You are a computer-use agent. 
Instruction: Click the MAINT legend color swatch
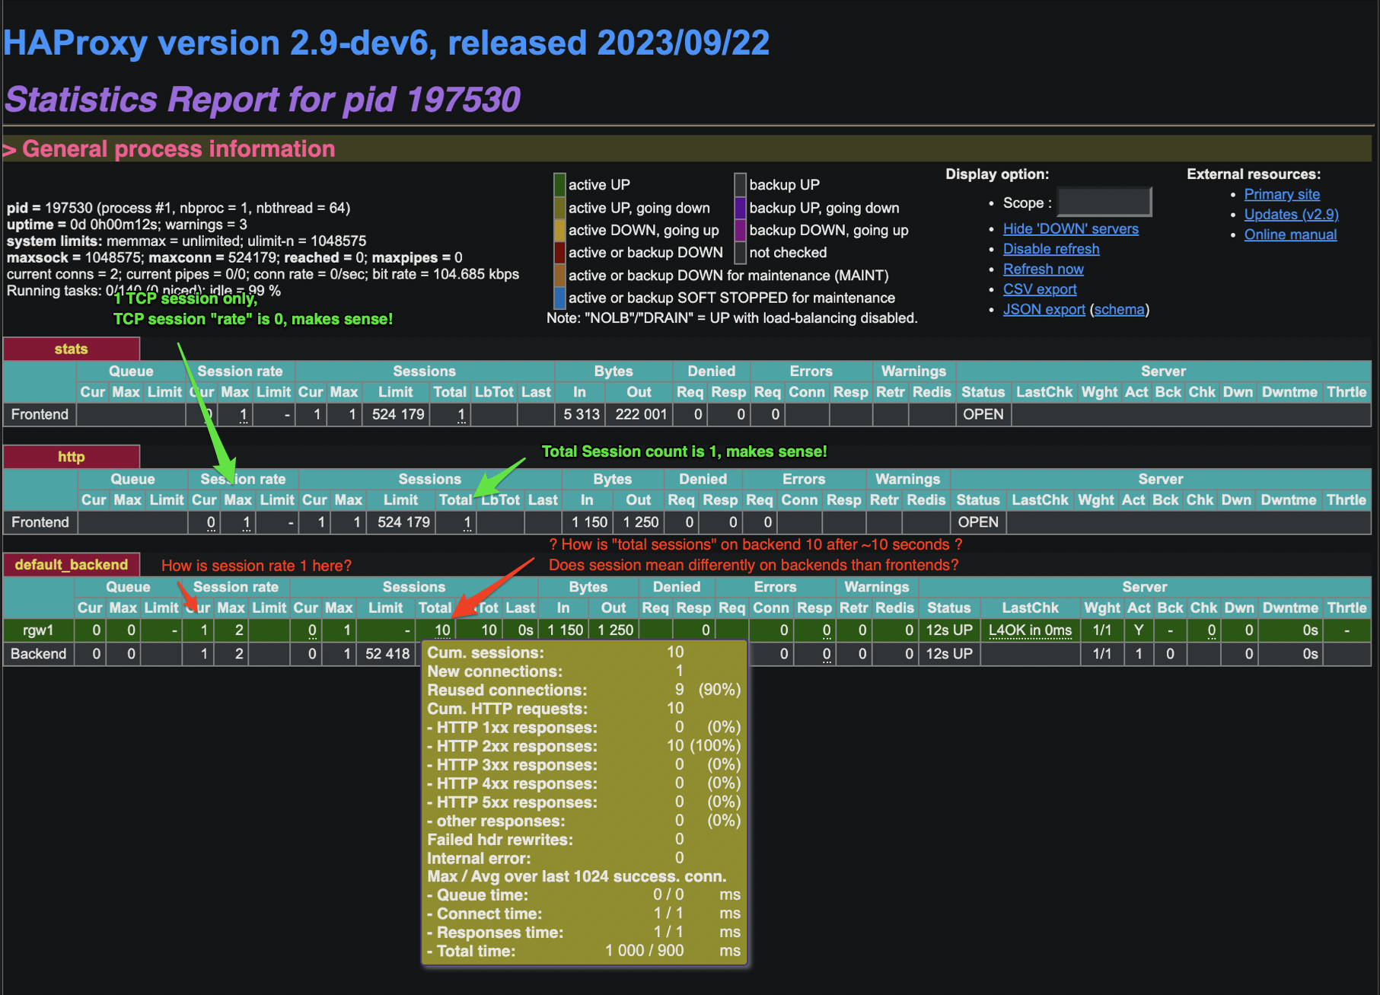tap(559, 275)
